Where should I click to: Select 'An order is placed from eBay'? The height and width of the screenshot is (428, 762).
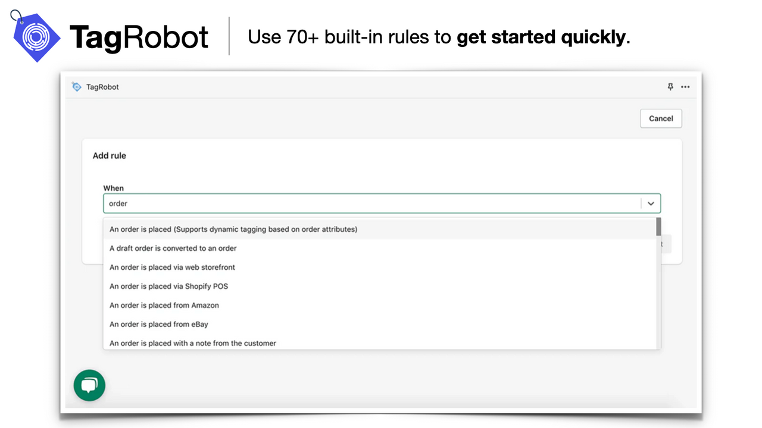tap(379, 324)
